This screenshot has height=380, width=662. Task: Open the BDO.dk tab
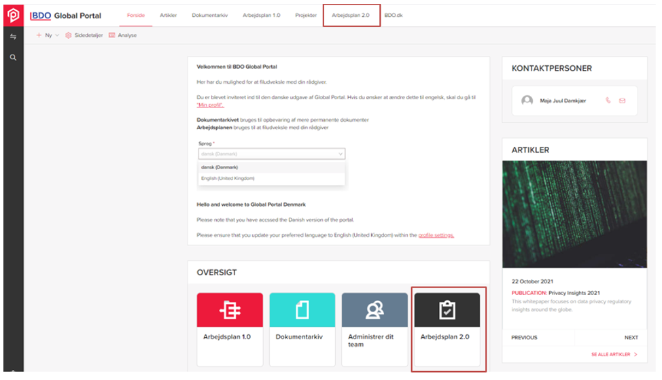coord(393,15)
